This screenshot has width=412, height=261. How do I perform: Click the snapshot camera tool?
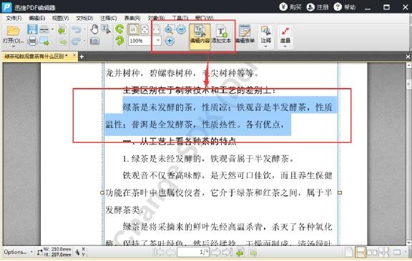coord(94,41)
